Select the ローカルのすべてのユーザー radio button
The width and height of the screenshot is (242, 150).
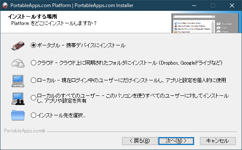(x=33, y=97)
